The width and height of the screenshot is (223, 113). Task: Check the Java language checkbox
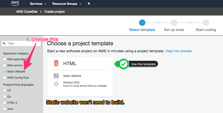pyautogui.click(x=5, y=109)
